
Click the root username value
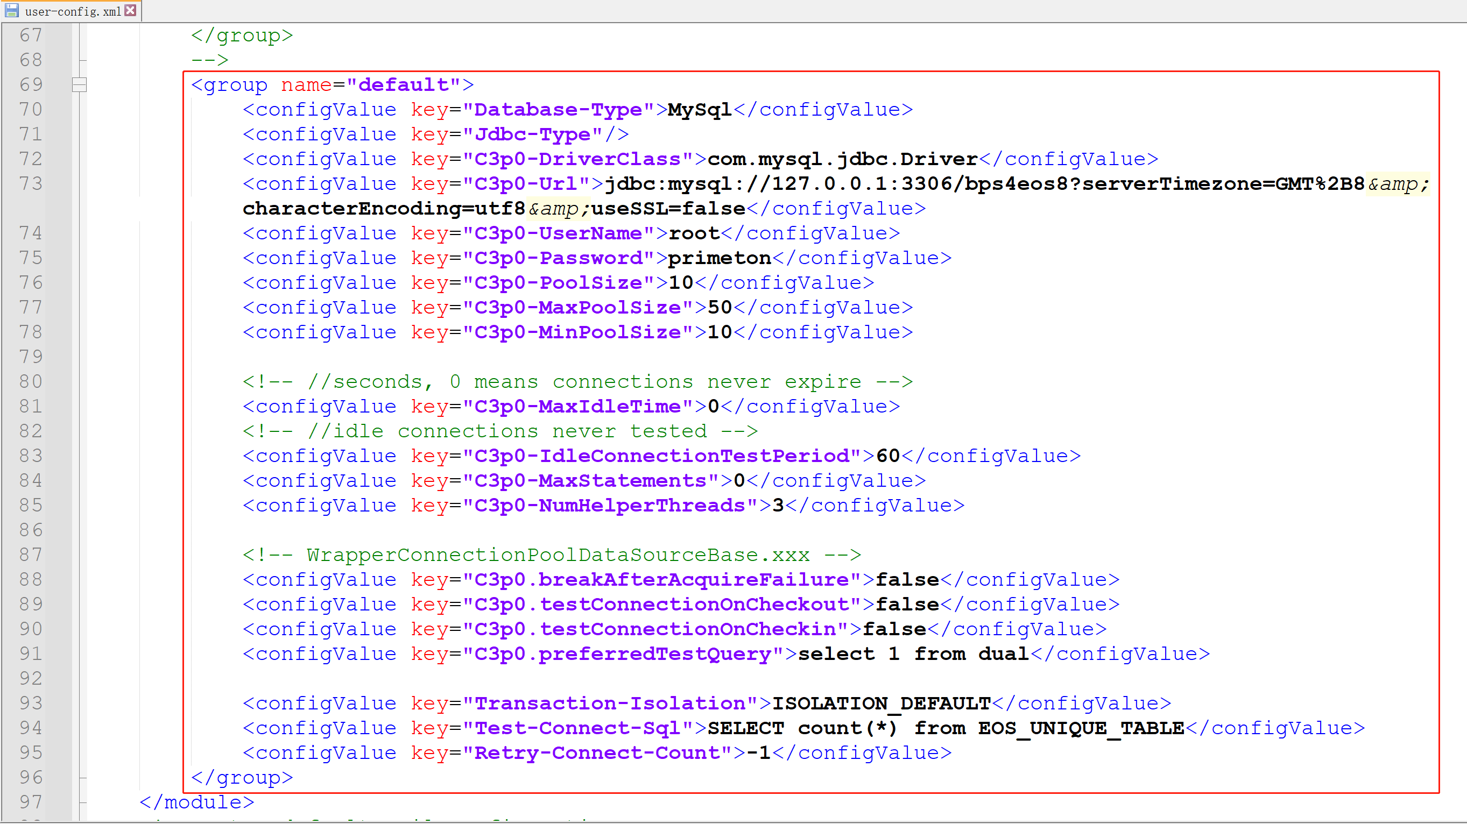tap(694, 233)
